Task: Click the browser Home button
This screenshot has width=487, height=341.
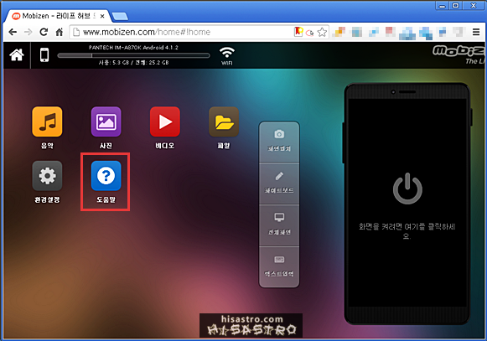Action: click(x=60, y=32)
